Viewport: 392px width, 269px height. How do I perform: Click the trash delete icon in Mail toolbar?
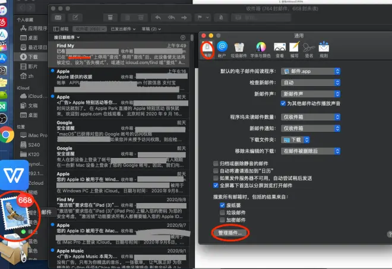(x=128, y=17)
